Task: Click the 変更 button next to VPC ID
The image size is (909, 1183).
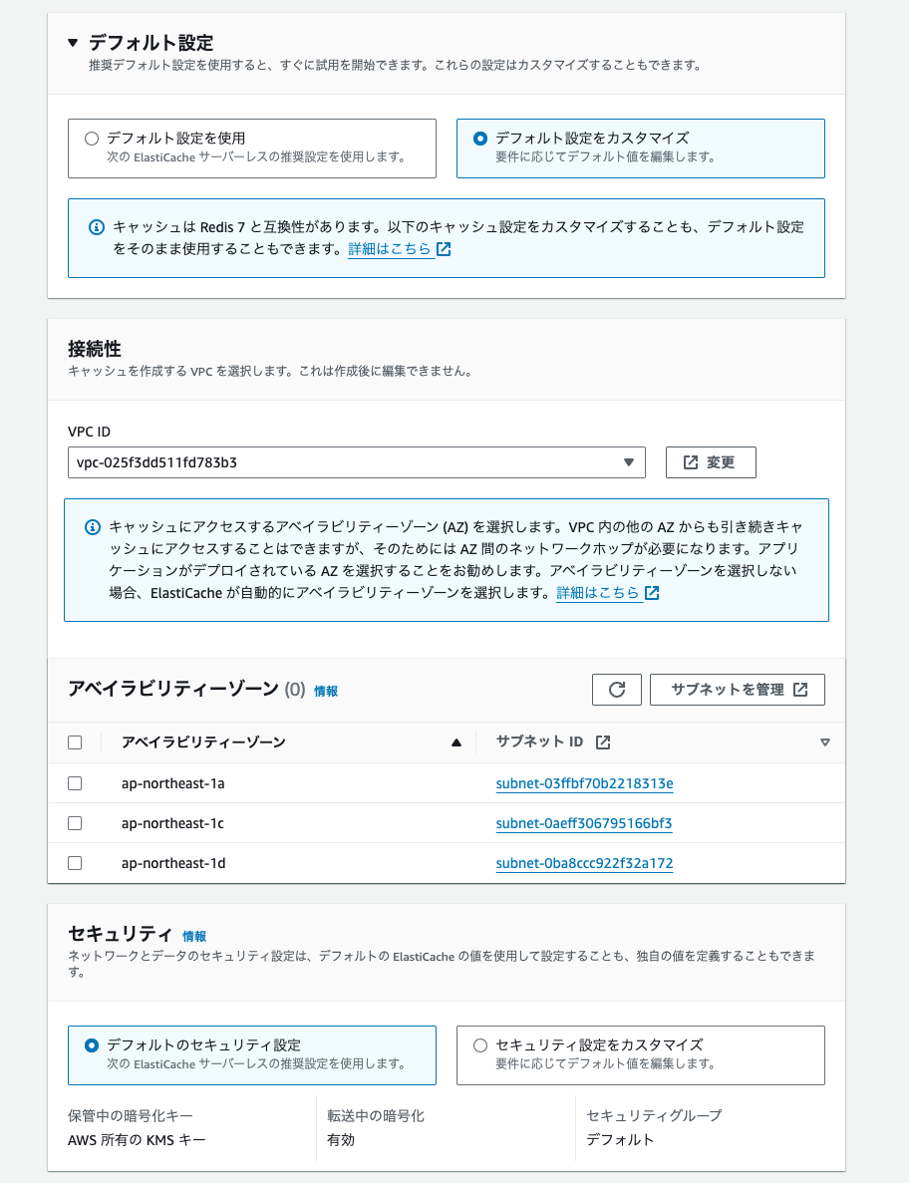Action: pos(710,462)
